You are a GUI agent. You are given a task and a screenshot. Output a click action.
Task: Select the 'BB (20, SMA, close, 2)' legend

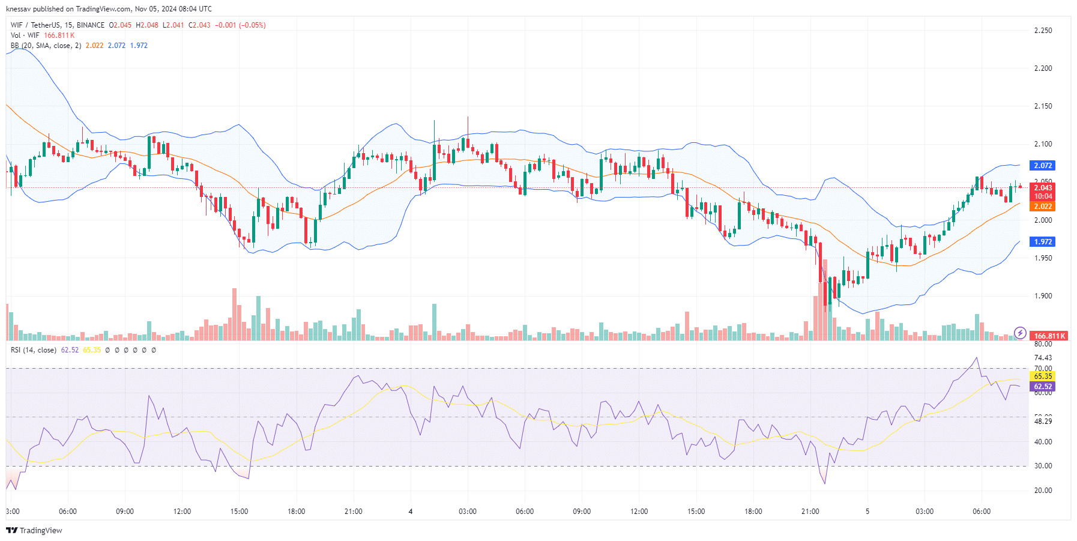click(x=46, y=46)
